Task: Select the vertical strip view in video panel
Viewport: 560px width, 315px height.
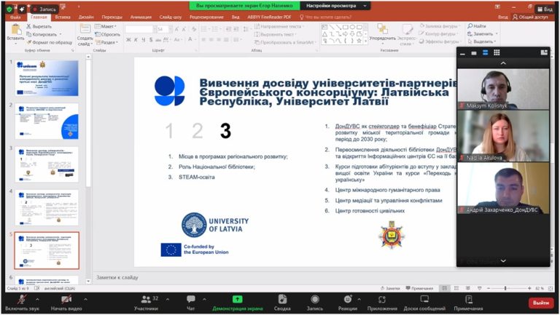Action: coord(486,52)
